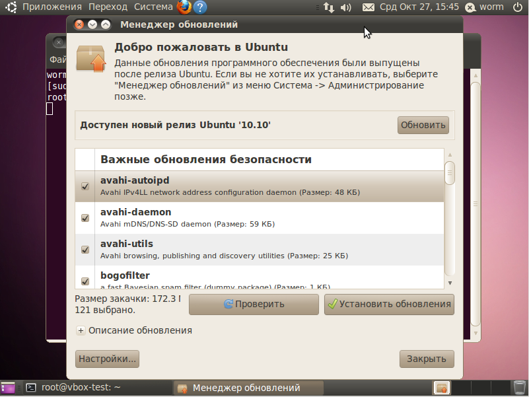Minimize the Update Manager window
The width and height of the screenshot is (529, 397).
pyautogui.click(x=92, y=24)
